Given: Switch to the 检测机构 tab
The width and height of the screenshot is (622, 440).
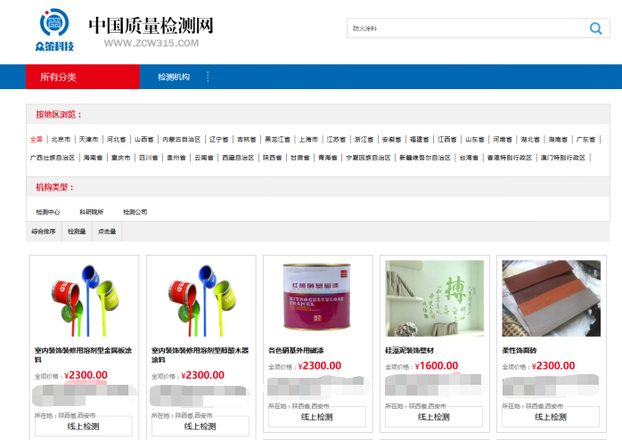Looking at the screenshot, I should click(x=174, y=77).
